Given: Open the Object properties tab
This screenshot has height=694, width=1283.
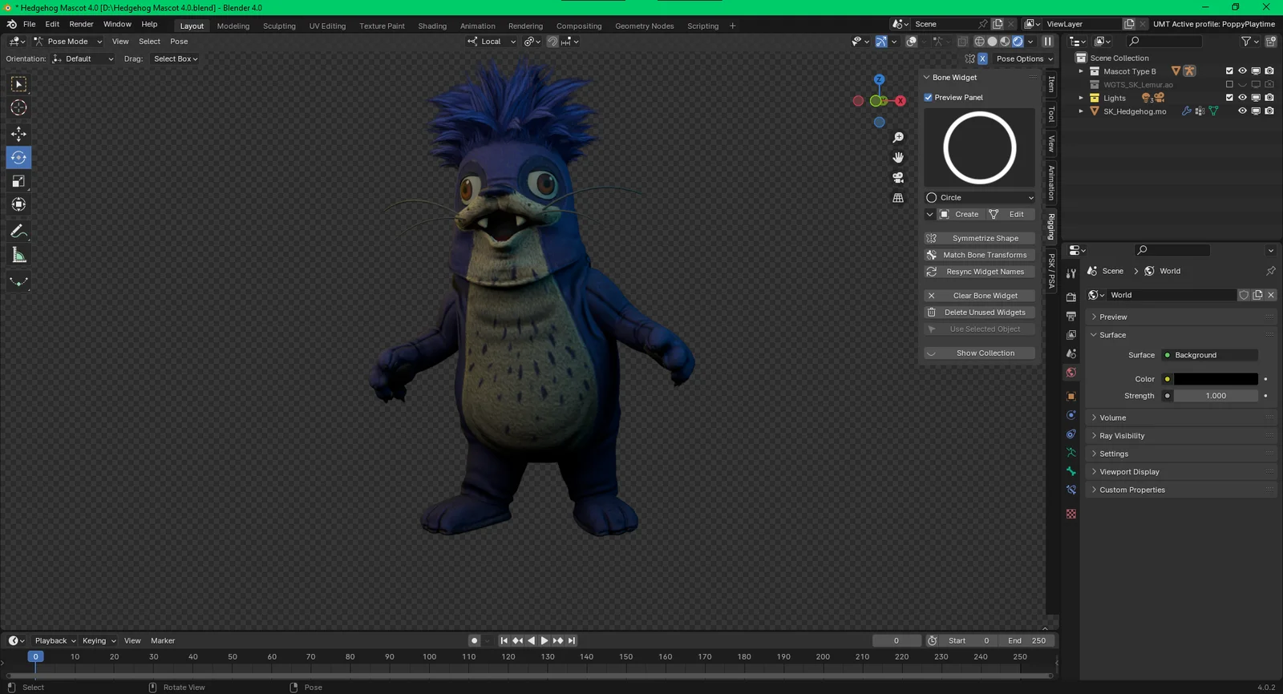Looking at the screenshot, I should [x=1071, y=396].
